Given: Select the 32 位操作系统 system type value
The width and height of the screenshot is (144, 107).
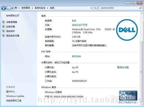Looking at the screenshot, I should click(79, 41).
